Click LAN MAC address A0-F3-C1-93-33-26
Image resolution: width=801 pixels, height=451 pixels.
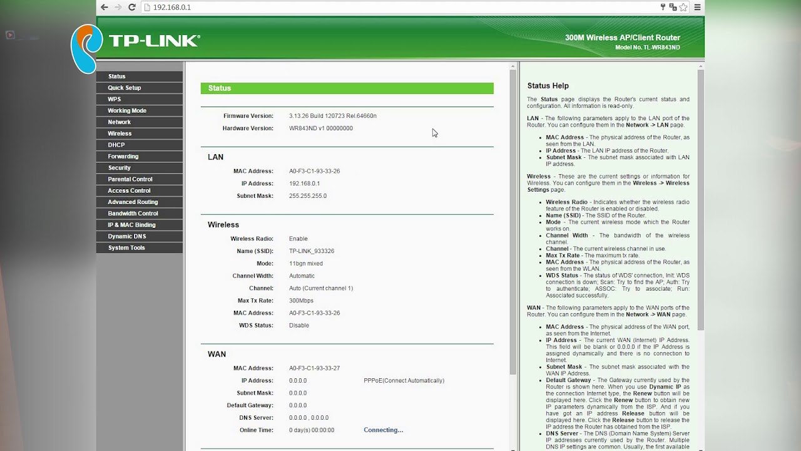[314, 171]
